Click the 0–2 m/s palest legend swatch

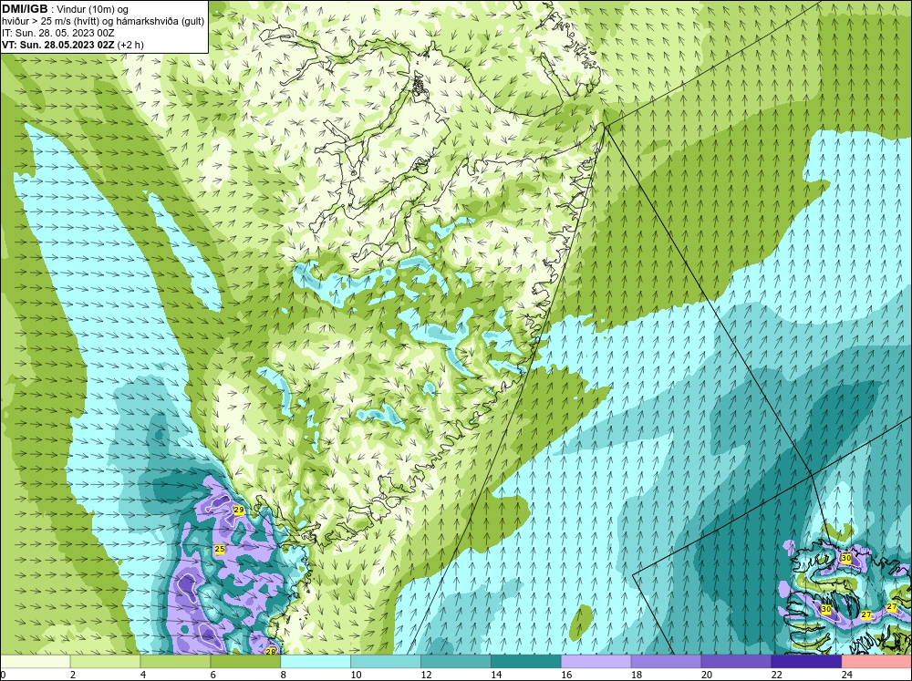coord(35,661)
